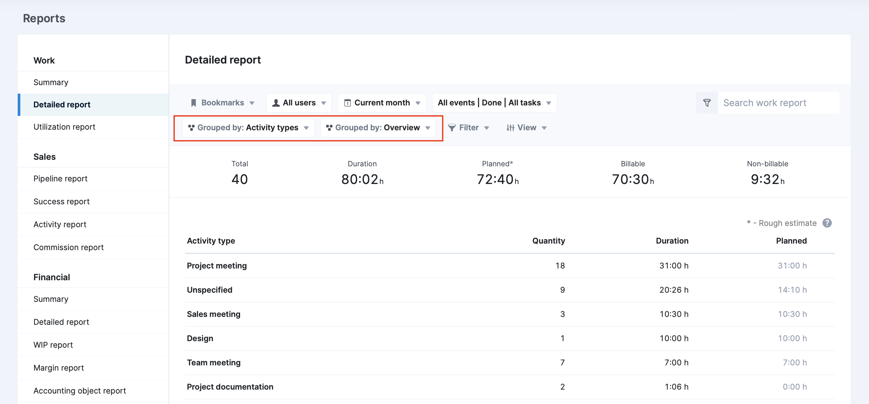
Task: Open the Current month period dropdown
Action: coord(381,103)
